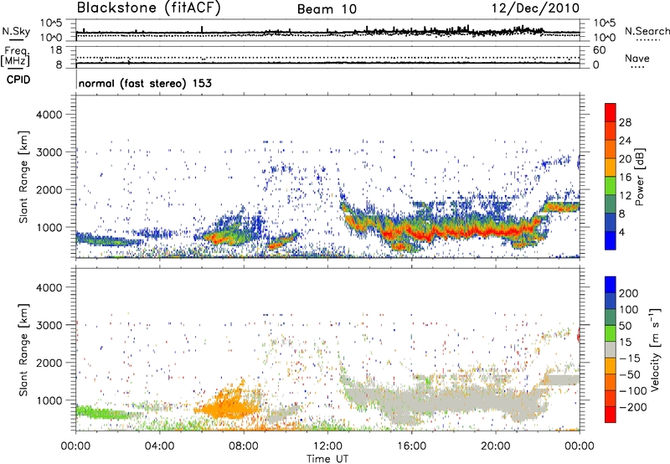This screenshot has height=464, width=670.
Task: Click the power plot 'Slant Range [km]' axis label
Action: [23, 177]
